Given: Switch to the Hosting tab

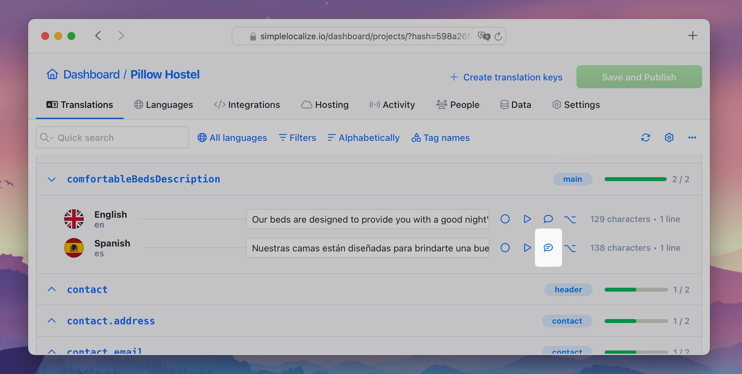Looking at the screenshot, I should coord(325,105).
